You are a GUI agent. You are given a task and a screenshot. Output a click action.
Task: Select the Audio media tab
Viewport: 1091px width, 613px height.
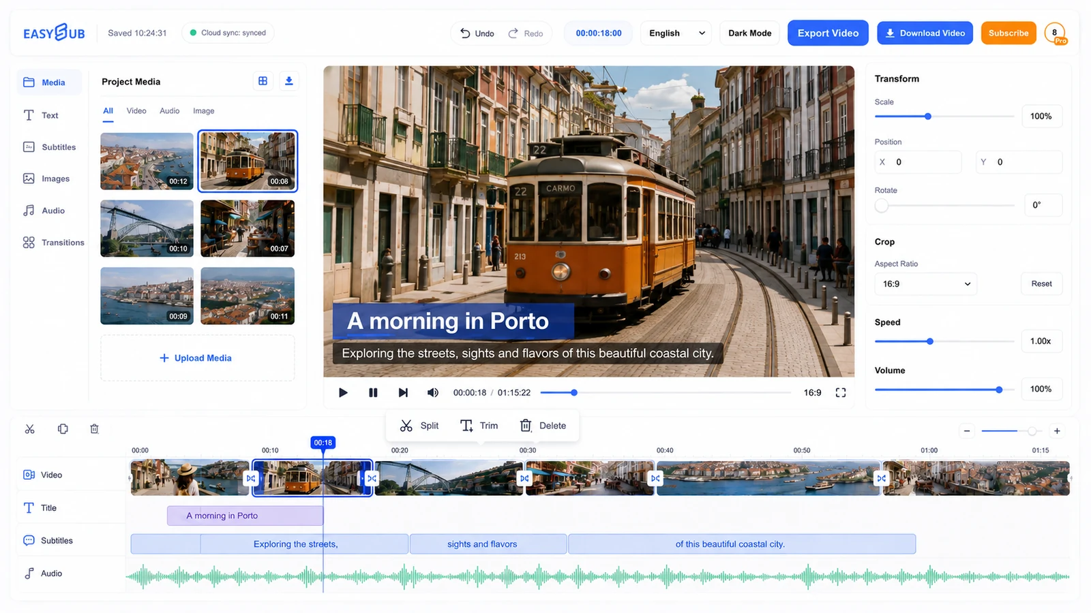click(x=170, y=111)
